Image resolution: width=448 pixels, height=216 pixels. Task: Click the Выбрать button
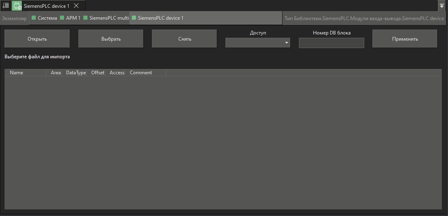(111, 39)
